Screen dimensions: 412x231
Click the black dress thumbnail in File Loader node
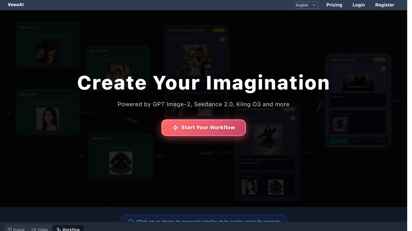(x=121, y=163)
